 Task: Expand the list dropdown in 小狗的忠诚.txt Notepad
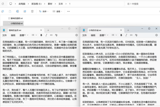click(x=114, y=35)
